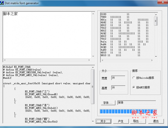
Task: Select the 按Unicode排序 radio button
Action: [134, 78]
